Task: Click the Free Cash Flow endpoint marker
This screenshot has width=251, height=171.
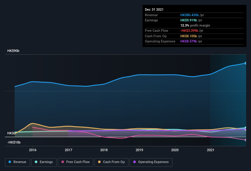Action: (x=245, y=140)
